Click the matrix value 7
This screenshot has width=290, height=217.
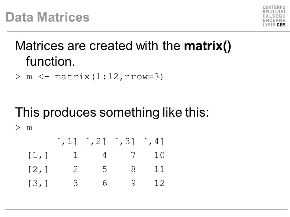coord(133,155)
